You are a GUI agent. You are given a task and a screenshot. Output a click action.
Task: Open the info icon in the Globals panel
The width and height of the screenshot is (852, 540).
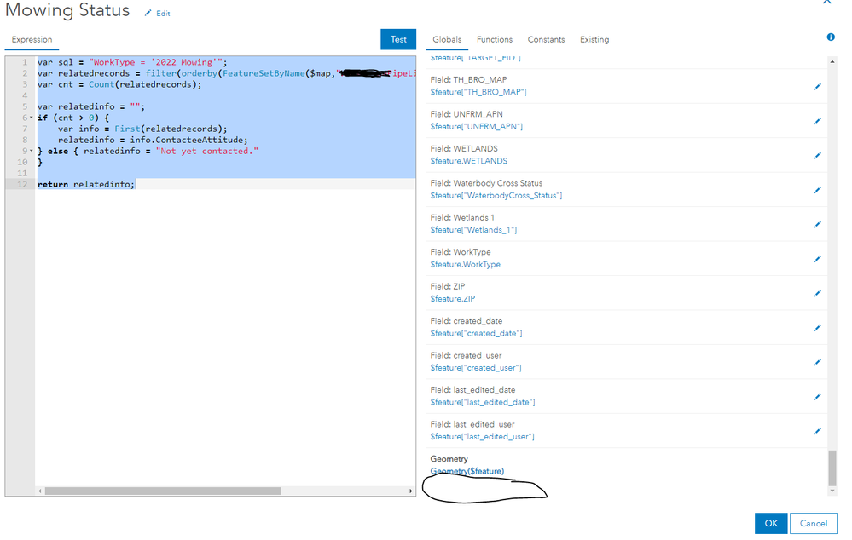pos(831,37)
